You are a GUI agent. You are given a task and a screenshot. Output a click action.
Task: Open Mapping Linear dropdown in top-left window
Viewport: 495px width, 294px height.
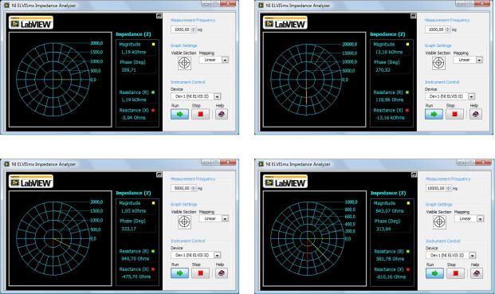(x=225, y=60)
